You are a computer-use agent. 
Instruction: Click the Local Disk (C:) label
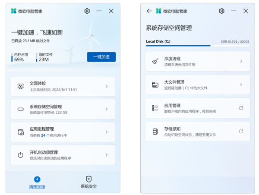click(x=158, y=41)
